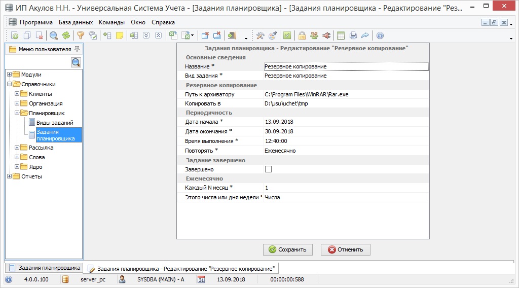This screenshot has width=519, height=288.
Task: Click the expand-all double-down arrows icon
Action: [146, 35]
